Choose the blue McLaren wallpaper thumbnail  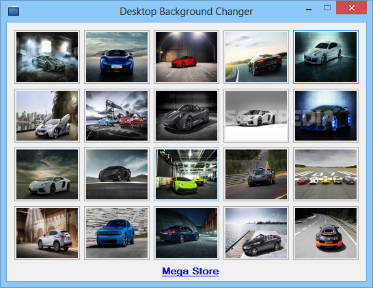117,57
